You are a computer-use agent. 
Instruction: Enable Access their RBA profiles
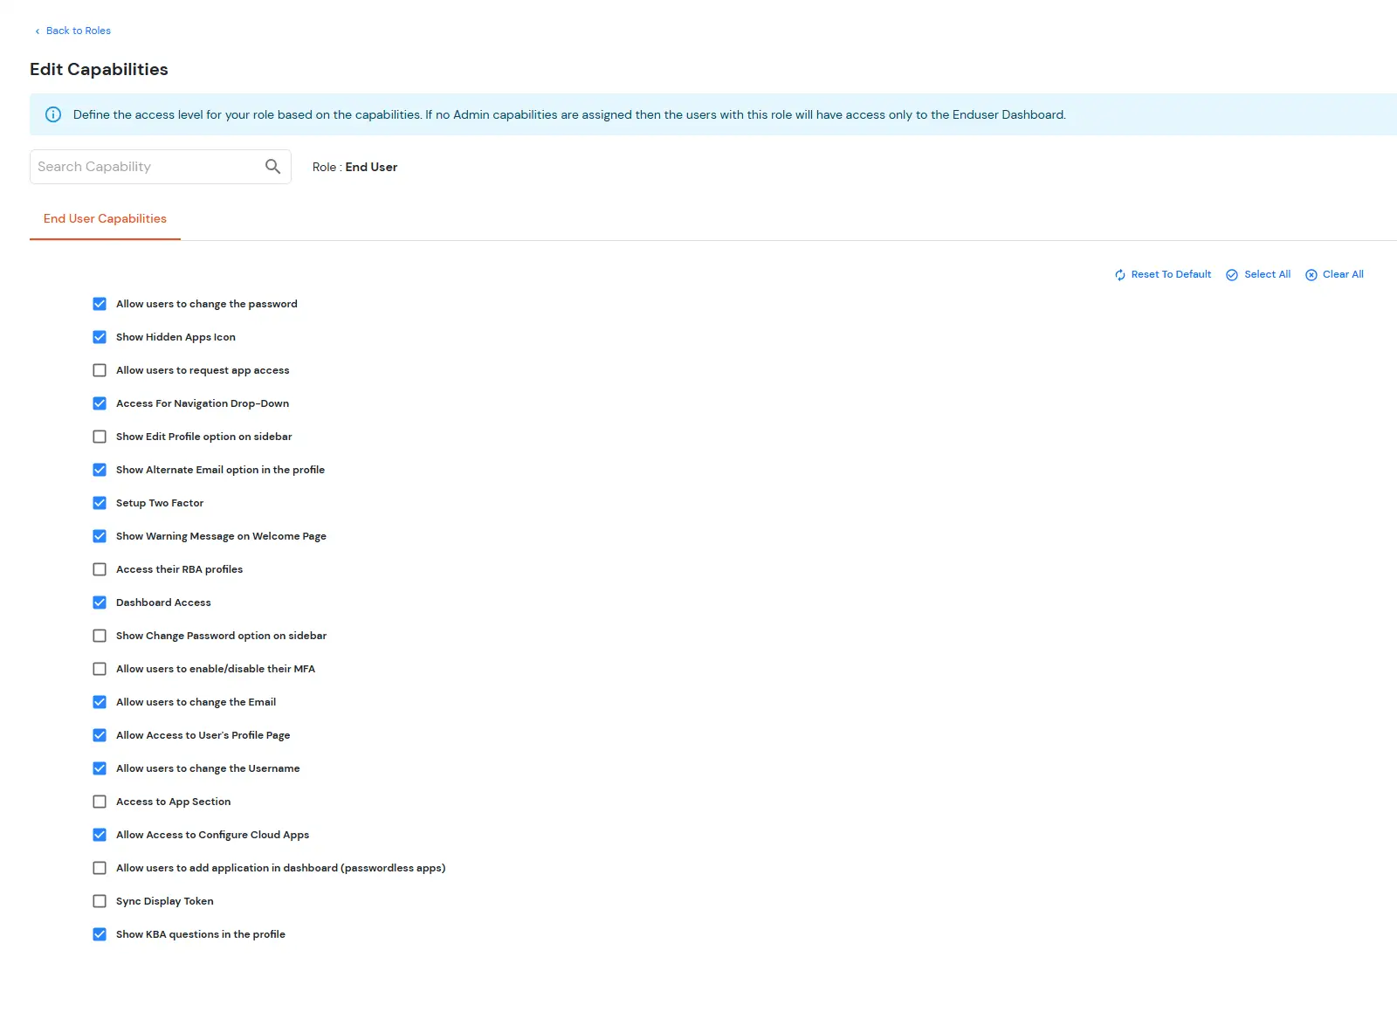click(100, 569)
